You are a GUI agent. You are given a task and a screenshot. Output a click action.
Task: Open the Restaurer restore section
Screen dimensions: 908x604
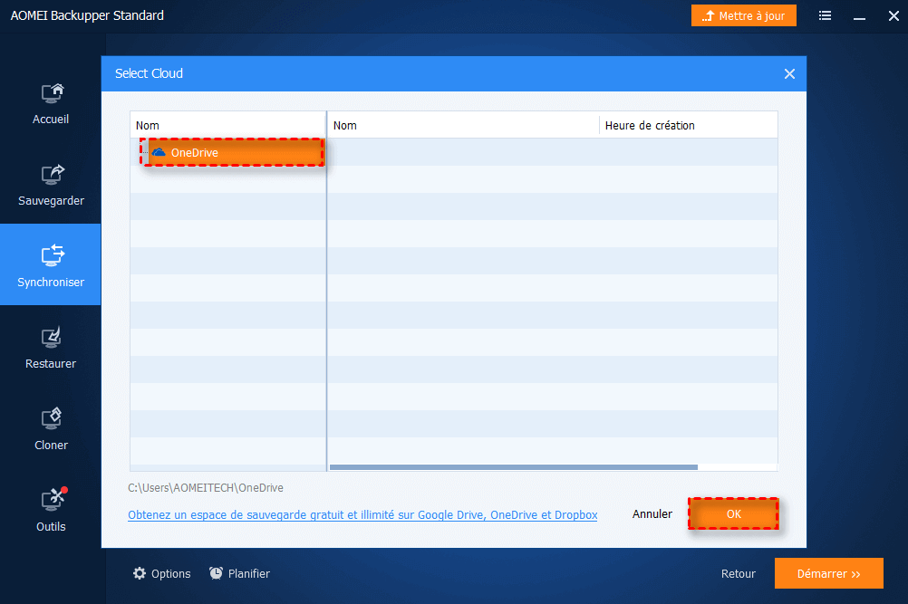tap(51, 349)
